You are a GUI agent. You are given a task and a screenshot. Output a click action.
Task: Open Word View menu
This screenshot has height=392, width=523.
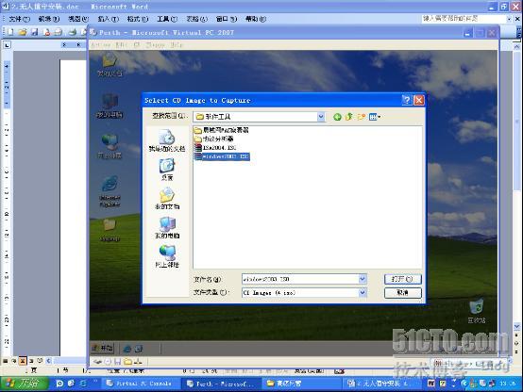(x=78, y=19)
